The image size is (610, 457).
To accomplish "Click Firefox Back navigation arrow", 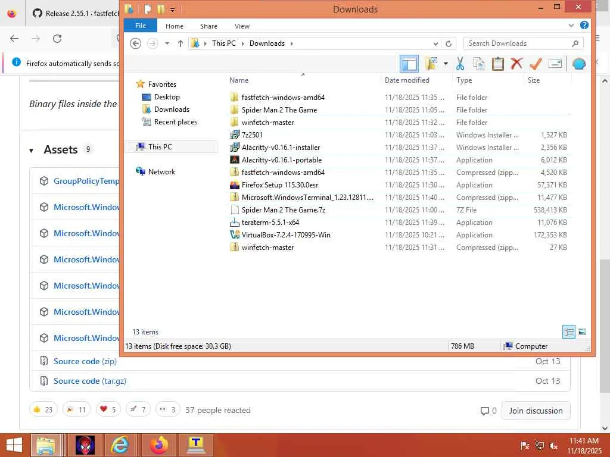I will coord(14,39).
